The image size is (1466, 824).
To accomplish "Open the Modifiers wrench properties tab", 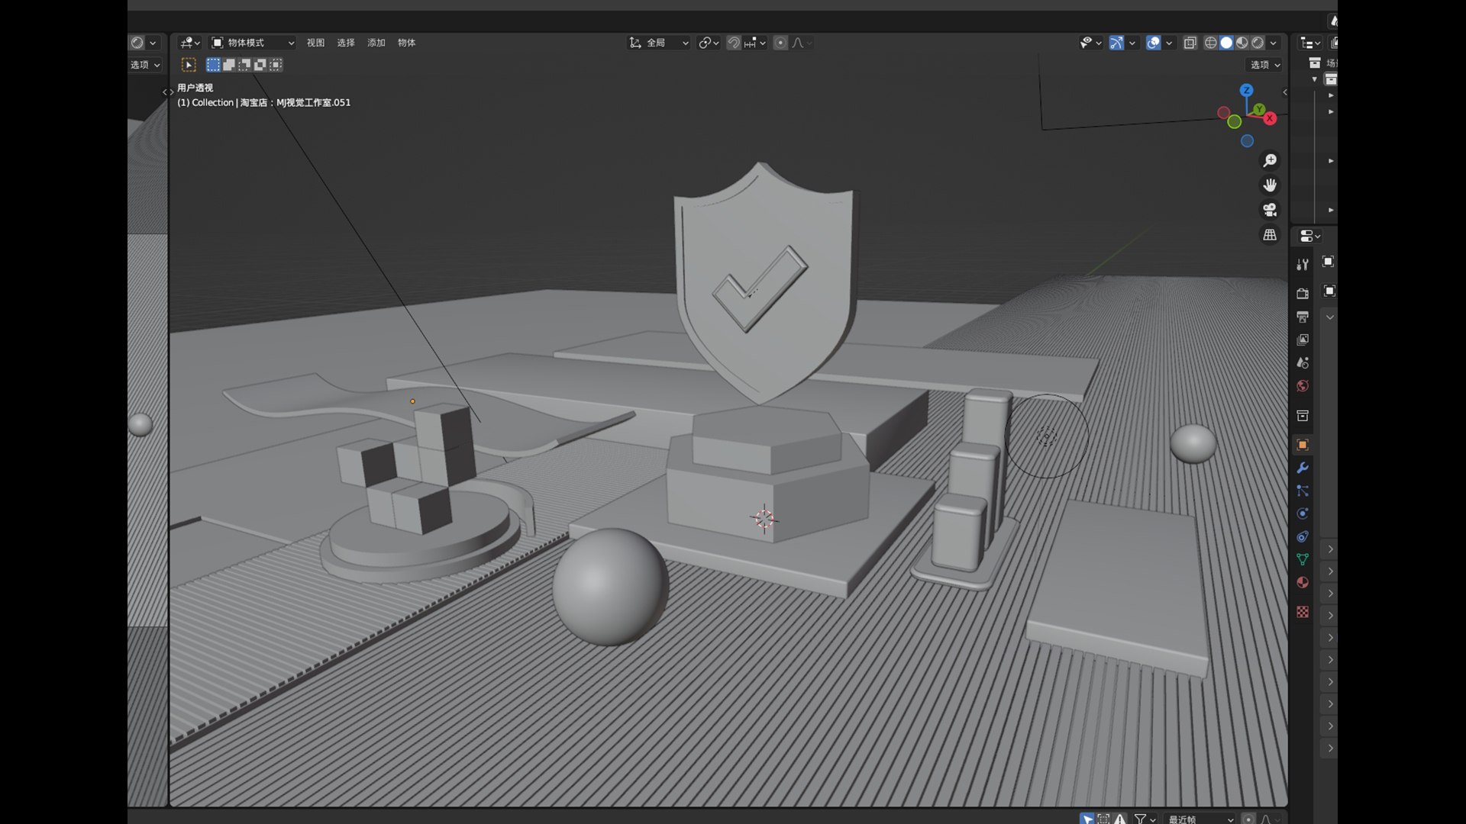I will (1303, 468).
